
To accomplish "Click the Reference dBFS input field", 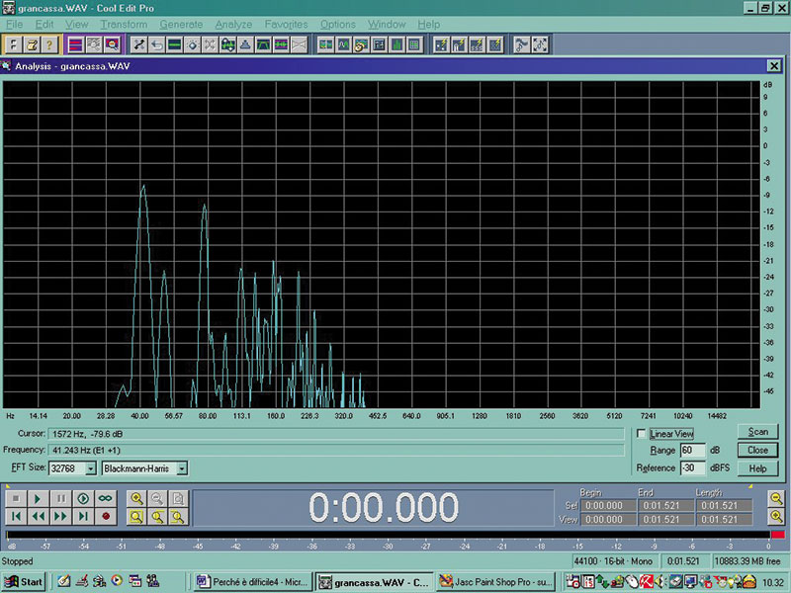I will click(x=693, y=467).
